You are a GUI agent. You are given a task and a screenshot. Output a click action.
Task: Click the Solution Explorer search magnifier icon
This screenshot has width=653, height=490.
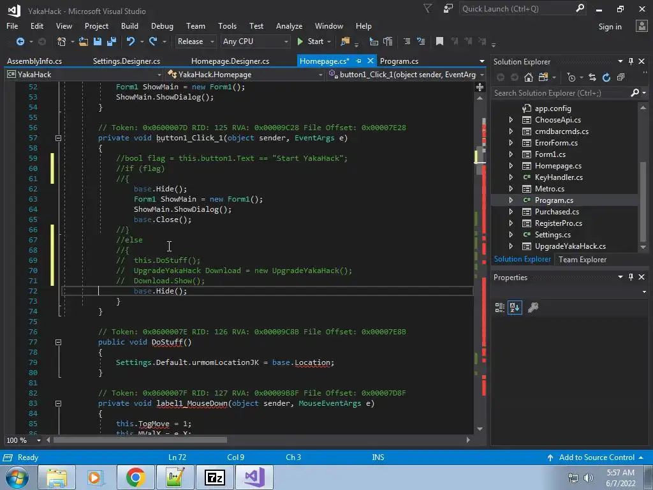[635, 93]
